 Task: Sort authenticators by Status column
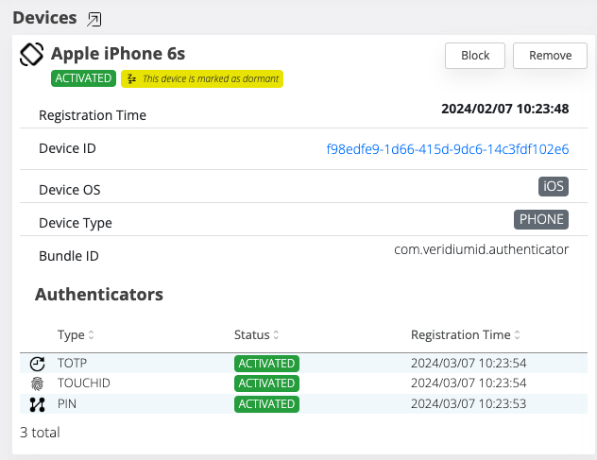pos(276,335)
